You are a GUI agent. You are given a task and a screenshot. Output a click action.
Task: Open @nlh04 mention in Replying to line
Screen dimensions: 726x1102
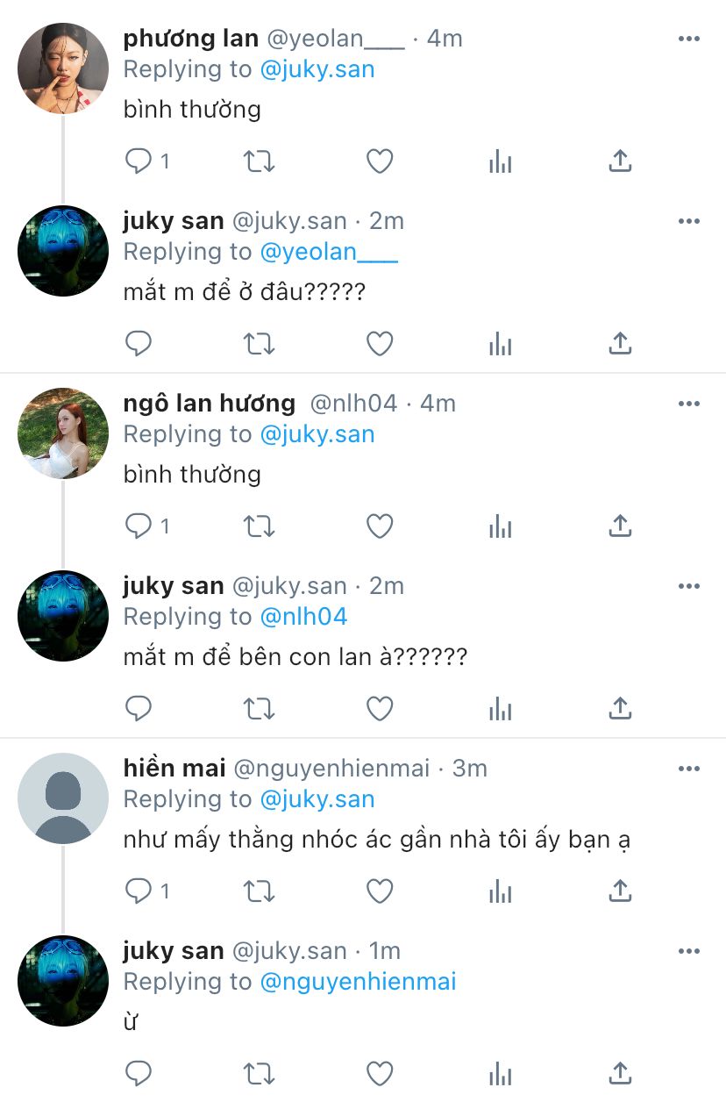click(304, 617)
